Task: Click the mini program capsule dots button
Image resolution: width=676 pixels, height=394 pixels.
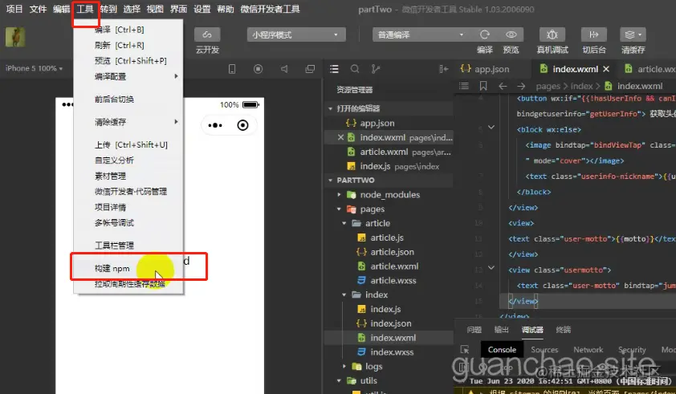Action: 215,125
